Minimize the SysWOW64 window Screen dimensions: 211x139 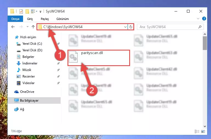176,11
